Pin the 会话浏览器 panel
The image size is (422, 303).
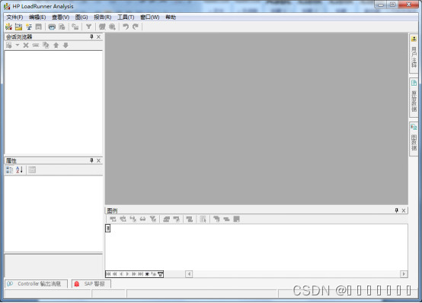point(91,36)
